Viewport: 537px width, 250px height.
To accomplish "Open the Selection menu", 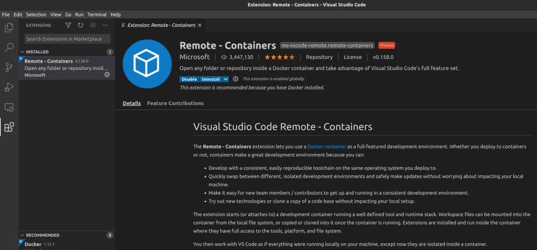I will pos(36,15).
